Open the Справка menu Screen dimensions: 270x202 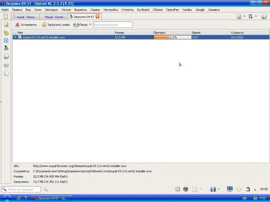pyautogui.click(x=214, y=10)
